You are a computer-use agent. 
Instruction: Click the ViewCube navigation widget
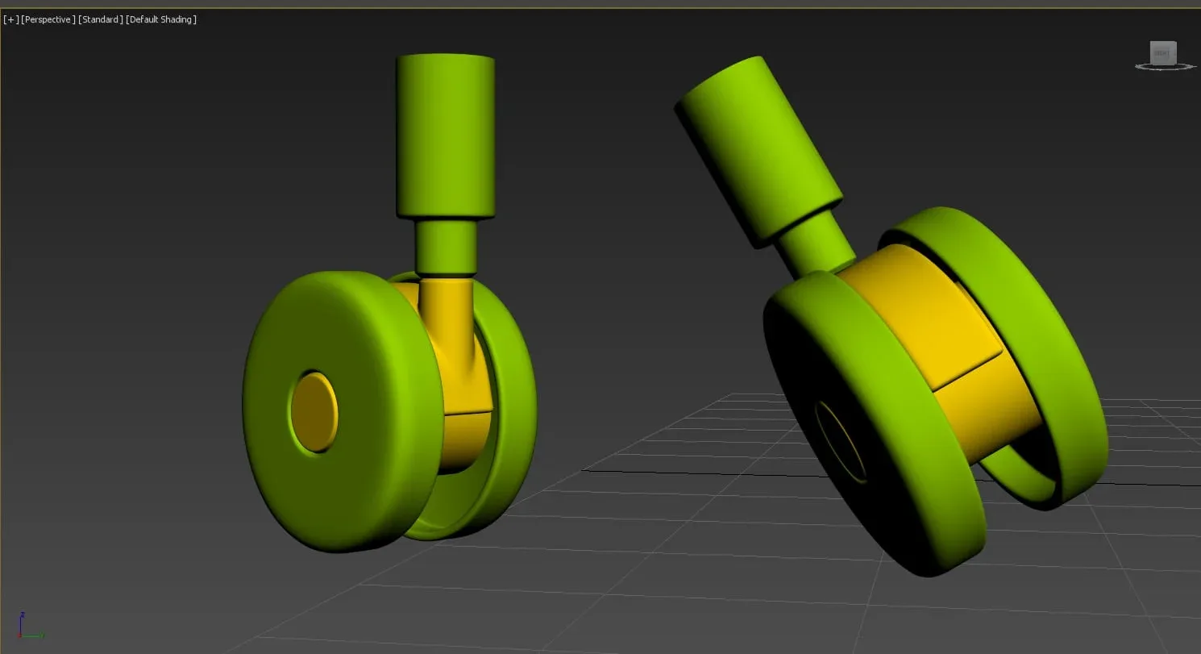(1164, 55)
